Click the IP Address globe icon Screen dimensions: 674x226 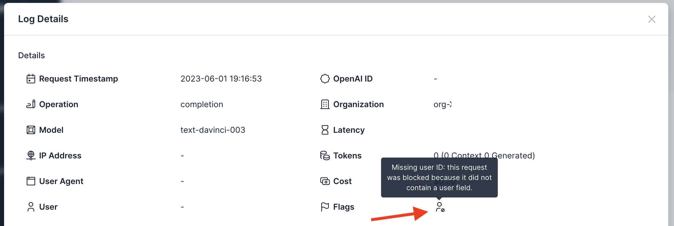click(31, 156)
